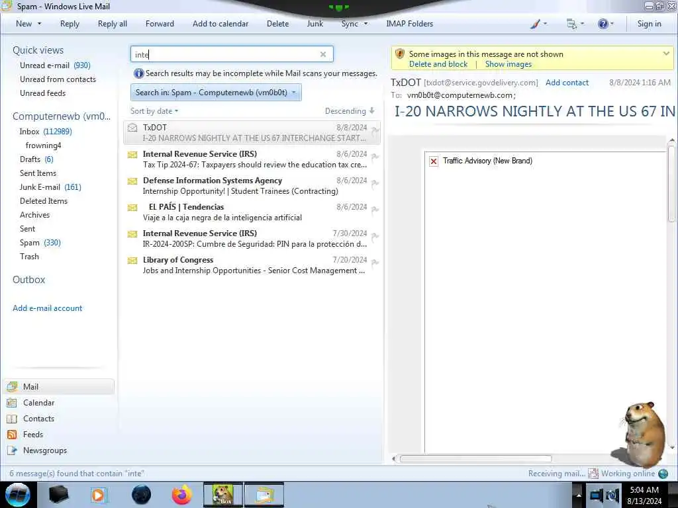The height and width of the screenshot is (508, 678).
Task: Click the broken image placeholder icon
Action: click(433, 161)
